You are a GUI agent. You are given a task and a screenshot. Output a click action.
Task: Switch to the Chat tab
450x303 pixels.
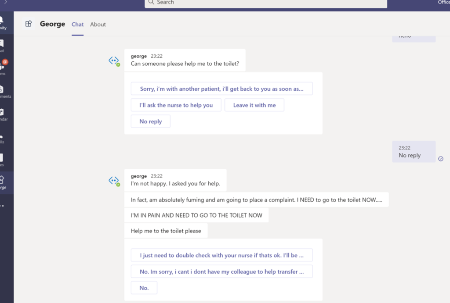click(77, 25)
